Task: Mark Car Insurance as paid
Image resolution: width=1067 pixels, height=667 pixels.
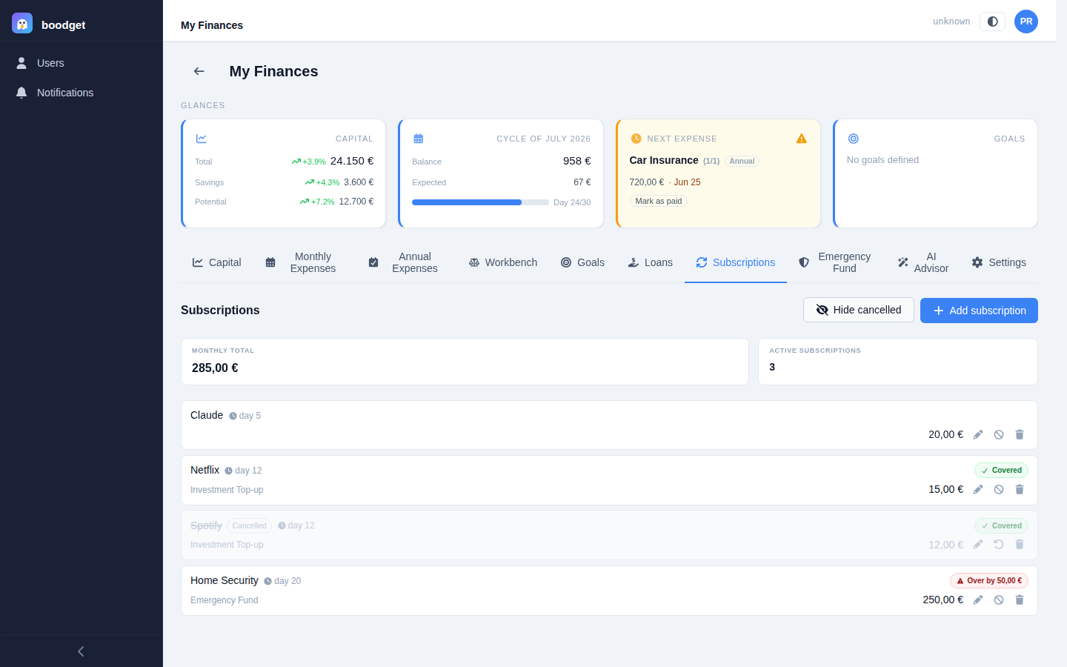Action: pos(659,201)
